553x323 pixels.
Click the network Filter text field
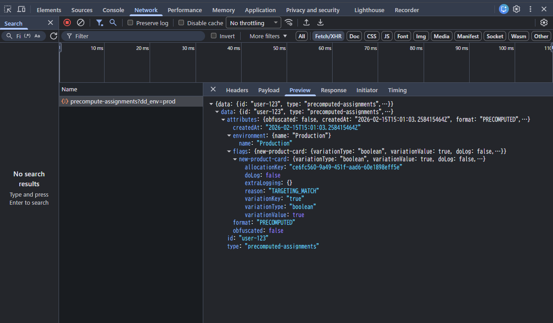[x=135, y=36]
